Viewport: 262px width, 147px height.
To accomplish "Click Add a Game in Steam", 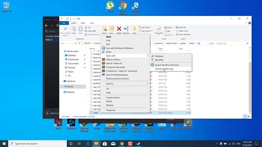I will [x=52, y=114].
